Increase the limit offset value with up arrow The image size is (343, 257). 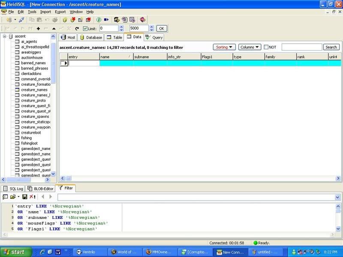[122, 27]
